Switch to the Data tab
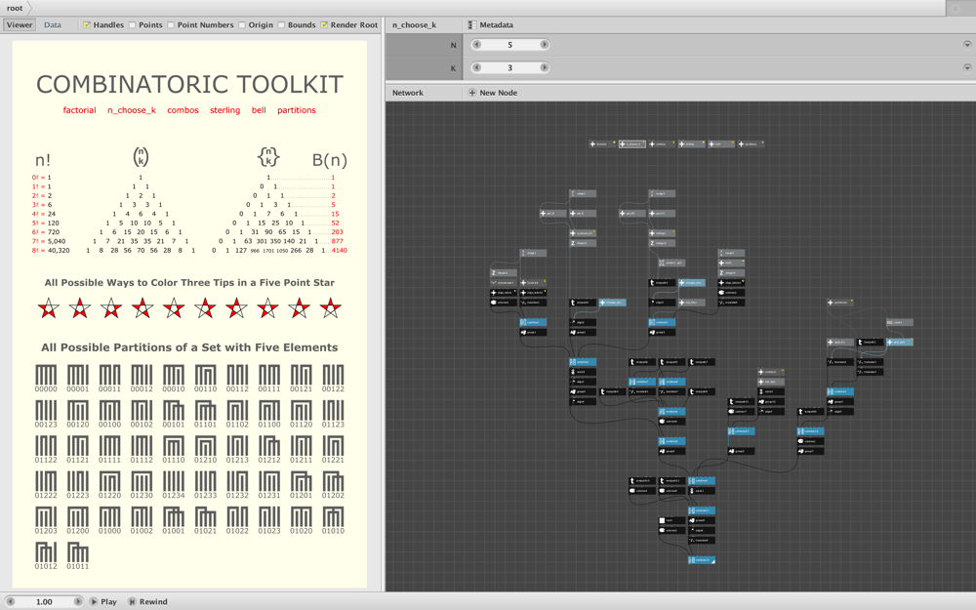The width and height of the screenshot is (976, 610). (x=53, y=25)
